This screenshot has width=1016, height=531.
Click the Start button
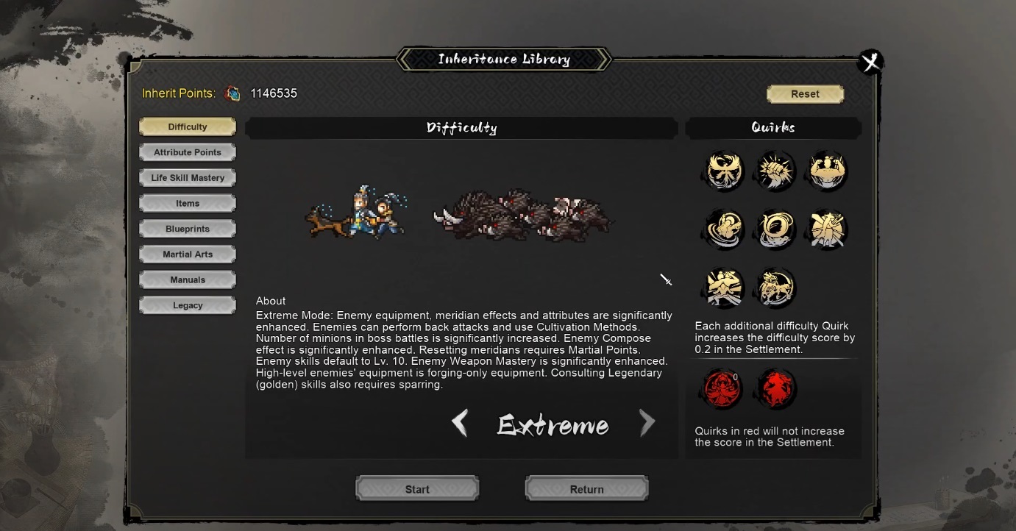point(417,489)
